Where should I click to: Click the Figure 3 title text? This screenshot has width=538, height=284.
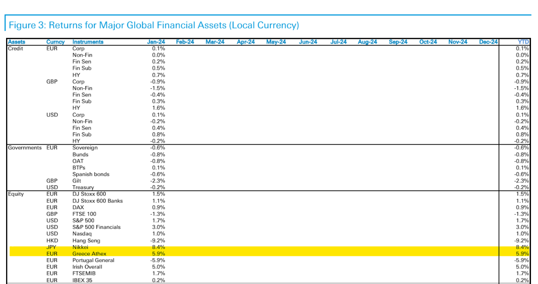click(154, 25)
